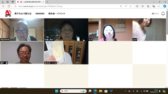This screenshot has width=168, height=94.
Task: View site information lock icon
Action: (15, 6)
